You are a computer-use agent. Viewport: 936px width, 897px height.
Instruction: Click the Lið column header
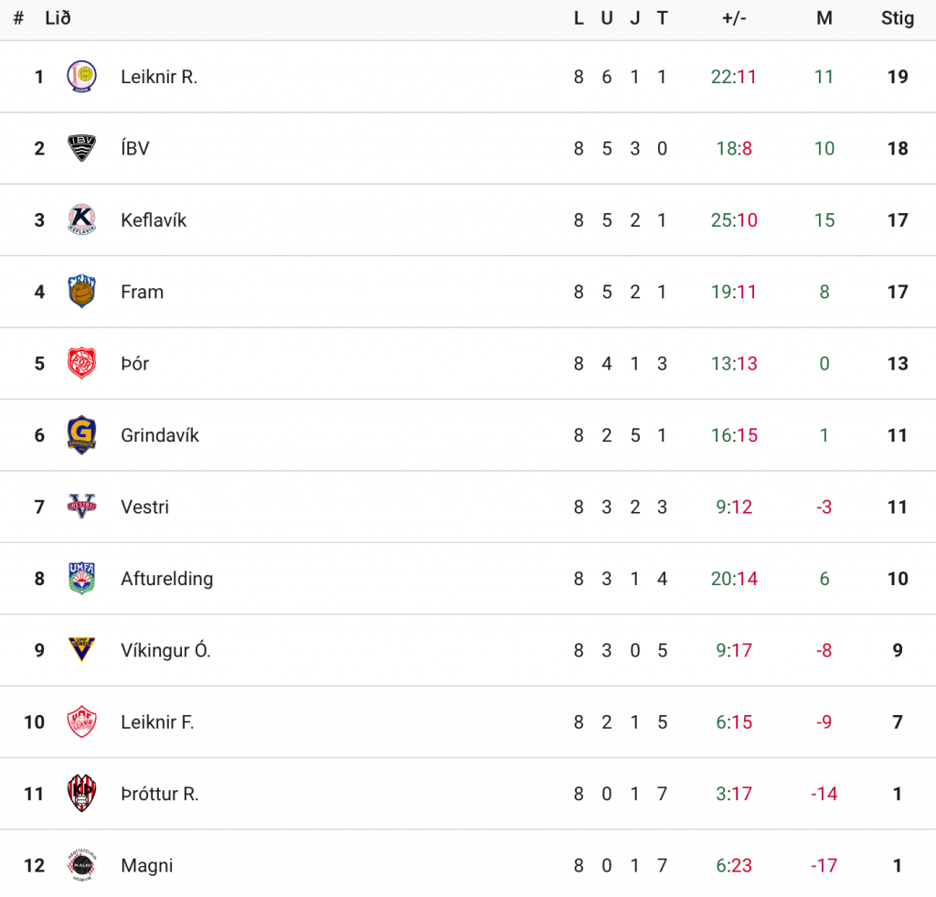pyautogui.click(x=58, y=18)
